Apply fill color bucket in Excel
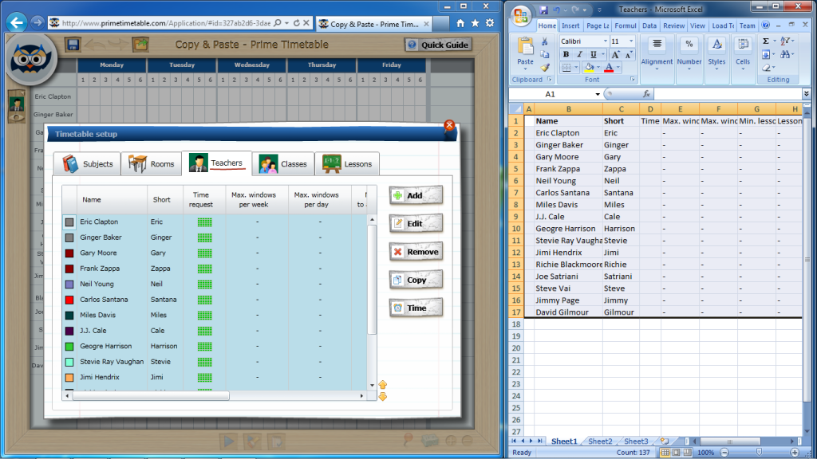Image resolution: width=817 pixels, height=459 pixels. point(589,67)
